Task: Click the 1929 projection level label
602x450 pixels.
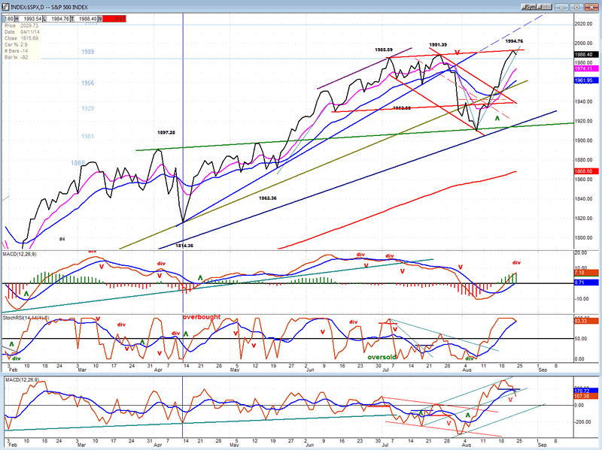Action: point(87,108)
